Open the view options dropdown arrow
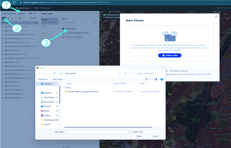The width and height of the screenshot is (231, 148). tap(150, 79)
